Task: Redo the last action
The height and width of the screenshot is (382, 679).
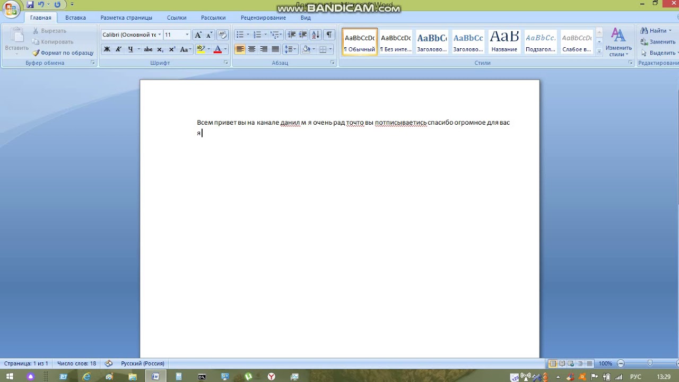Action: 57,5
